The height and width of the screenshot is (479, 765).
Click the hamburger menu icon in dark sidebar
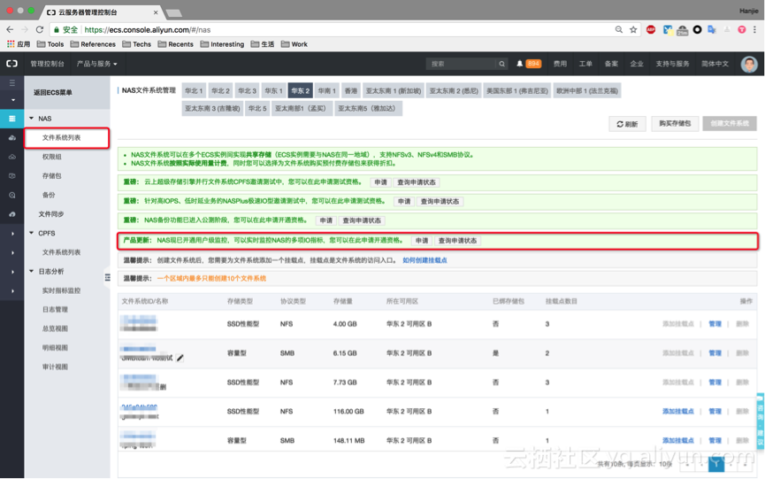click(12, 82)
